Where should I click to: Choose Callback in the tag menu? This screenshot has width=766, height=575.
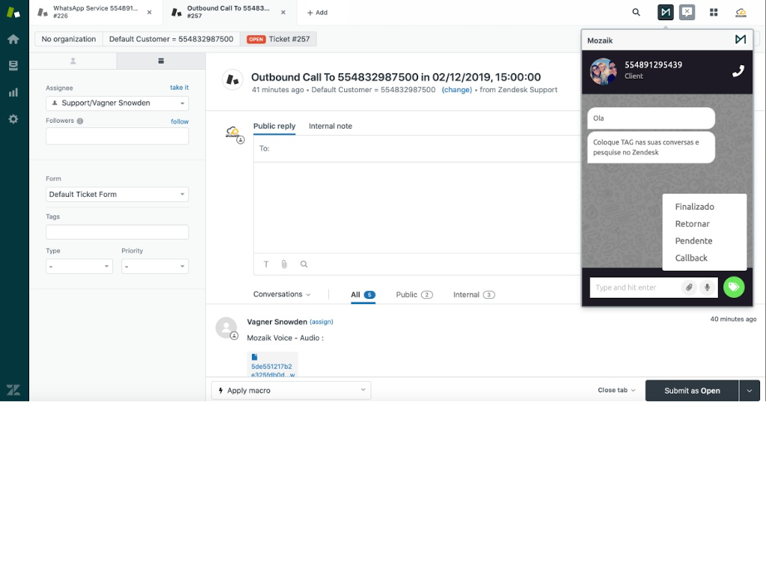point(691,258)
